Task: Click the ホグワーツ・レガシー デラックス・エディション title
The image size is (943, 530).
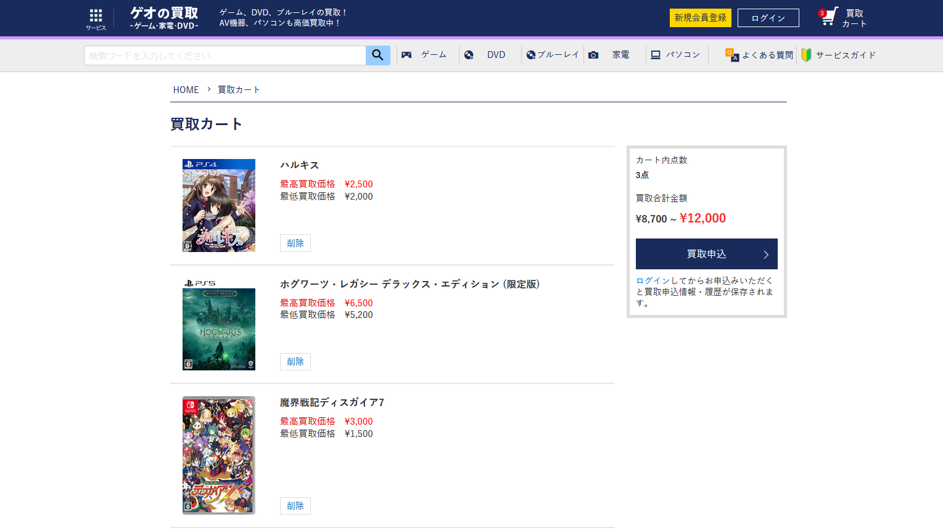Action: pyautogui.click(x=410, y=284)
